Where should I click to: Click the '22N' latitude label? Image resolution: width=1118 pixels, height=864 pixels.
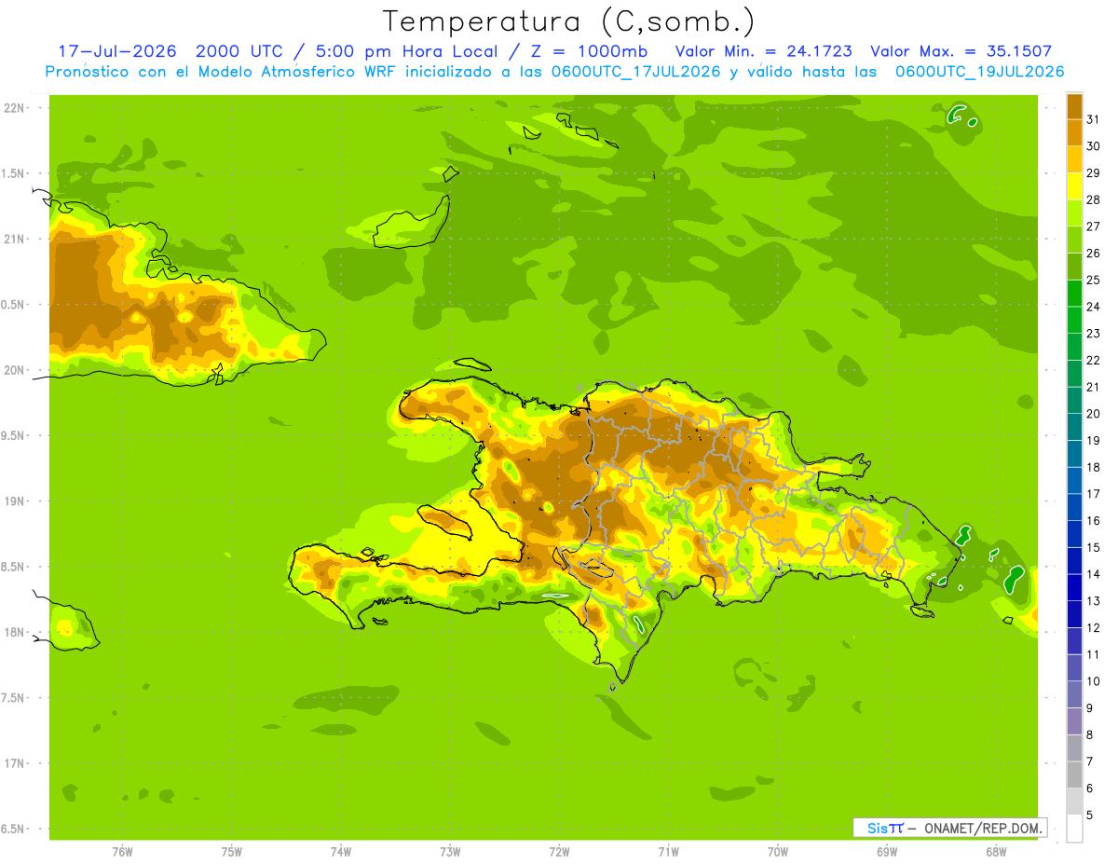pyautogui.click(x=13, y=108)
